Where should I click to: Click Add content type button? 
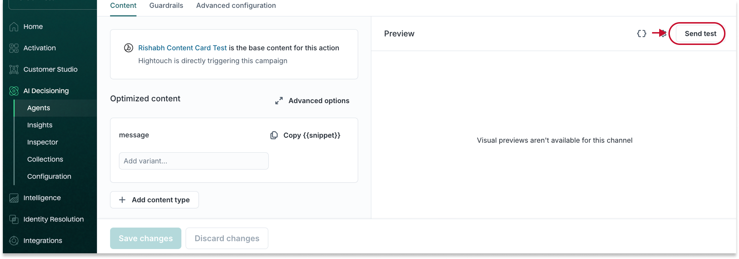click(154, 200)
